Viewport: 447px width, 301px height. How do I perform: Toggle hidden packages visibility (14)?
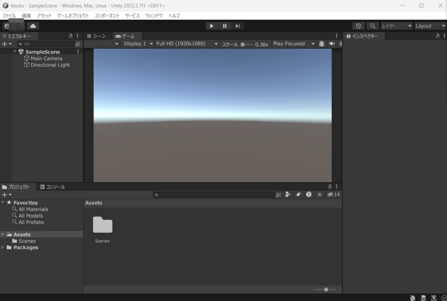point(333,195)
